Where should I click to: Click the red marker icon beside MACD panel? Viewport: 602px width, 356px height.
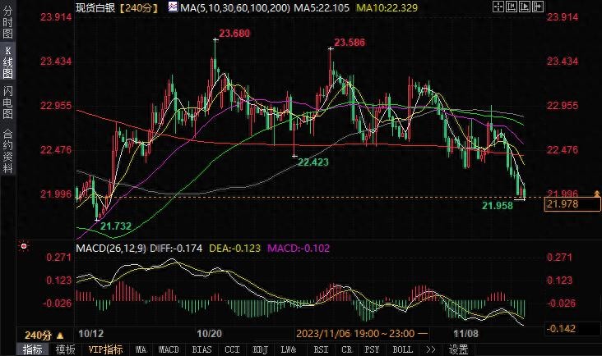(x=24, y=246)
